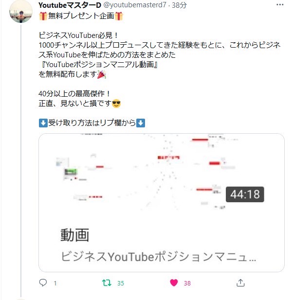Screen dimensions: 292x300
Task: Unlike the tweet via pink heart
Action: [174, 283]
